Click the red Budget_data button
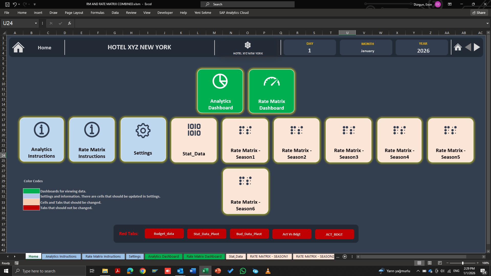491x276 pixels. [164, 234]
